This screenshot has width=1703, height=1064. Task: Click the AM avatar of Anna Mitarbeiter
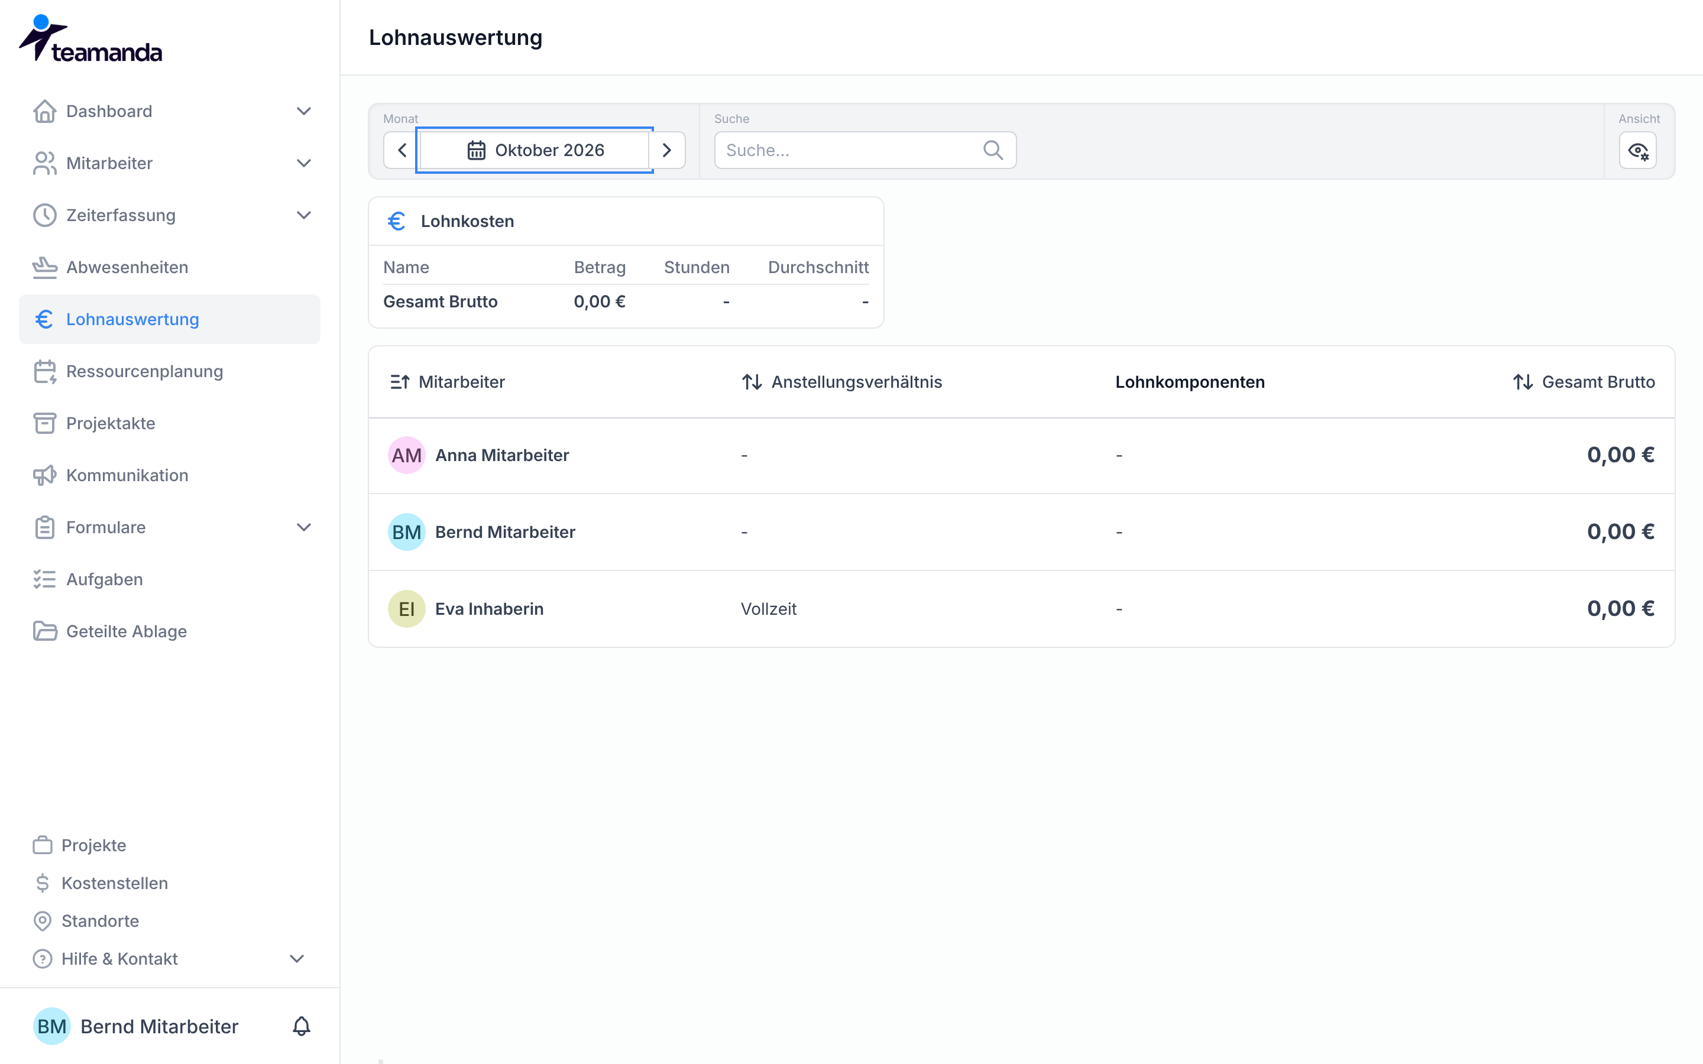point(407,455)
